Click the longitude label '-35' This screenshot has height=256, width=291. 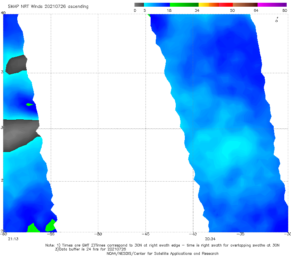tap(240, 234)
